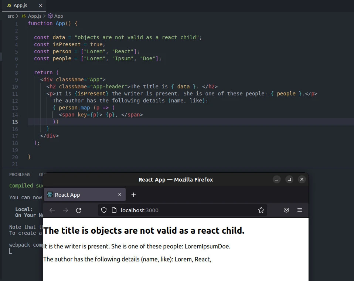This screenshot has height=281, width=354.
Task: Bookmark this page with the star
Action: (261, 210)
